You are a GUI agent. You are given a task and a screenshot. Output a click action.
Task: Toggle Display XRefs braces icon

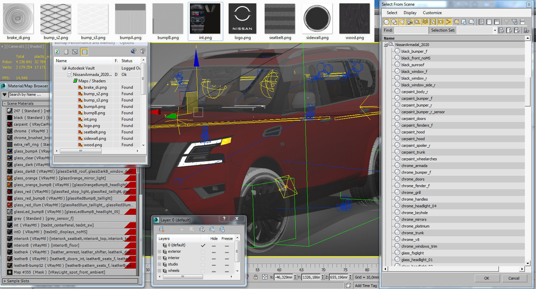(441, 22)
